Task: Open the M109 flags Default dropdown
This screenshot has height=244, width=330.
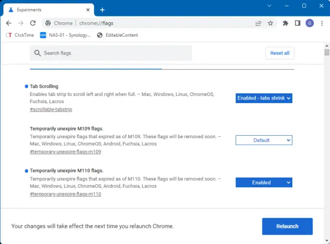Action: pyautogui.click(x=264, y=140)
